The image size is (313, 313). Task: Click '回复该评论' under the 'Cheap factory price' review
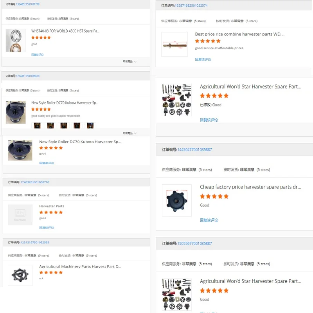pos(209,220)
